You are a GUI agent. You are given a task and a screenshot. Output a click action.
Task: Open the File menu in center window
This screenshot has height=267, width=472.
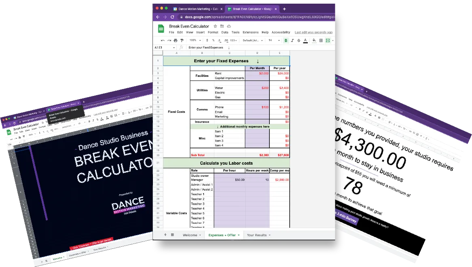tap(171, 32)
